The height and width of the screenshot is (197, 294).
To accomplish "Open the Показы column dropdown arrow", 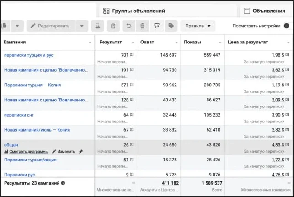I will click(x=220, y=43).
